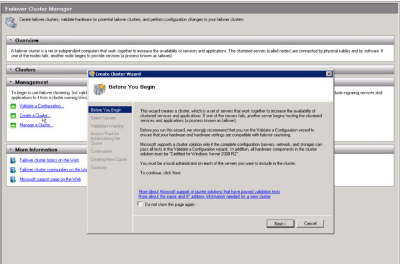Click the 'To continue, click Next.' text
The height and width of the screenshot is (264, 400).
point(161,173)
